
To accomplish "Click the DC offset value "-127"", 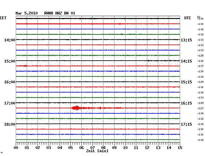I will pos(200,108).
